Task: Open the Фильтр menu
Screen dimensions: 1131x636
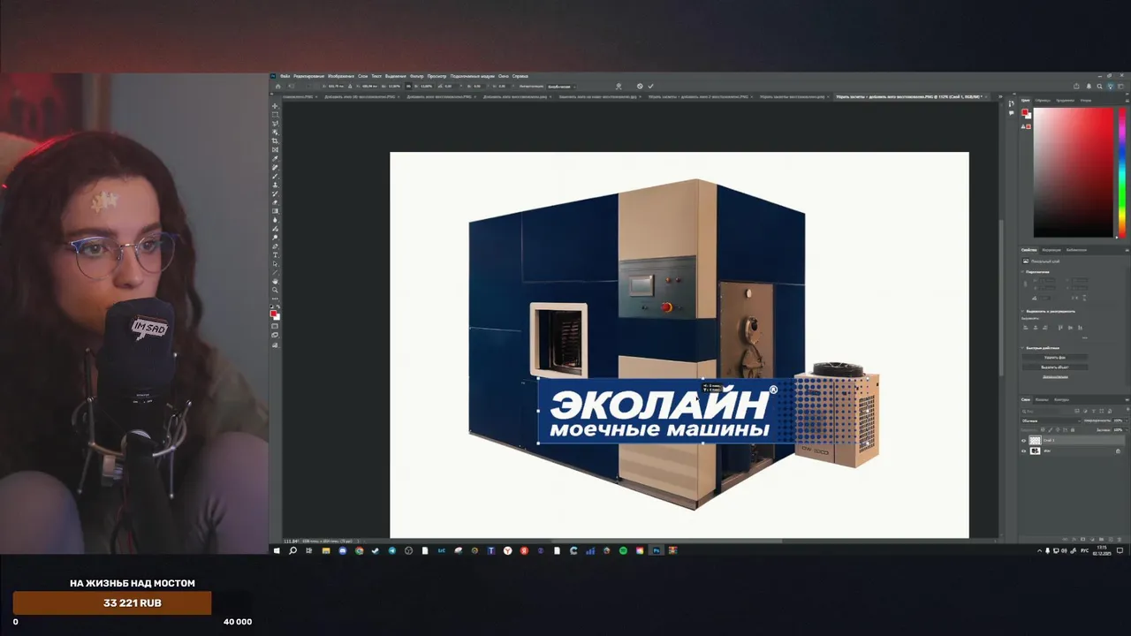Action: [x=417, y=76]
